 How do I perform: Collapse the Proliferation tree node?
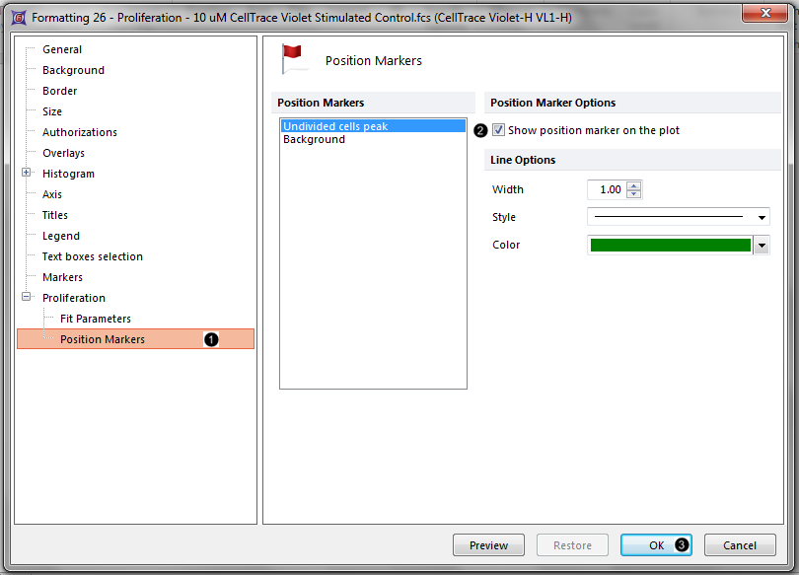click(x=27, y=297)
